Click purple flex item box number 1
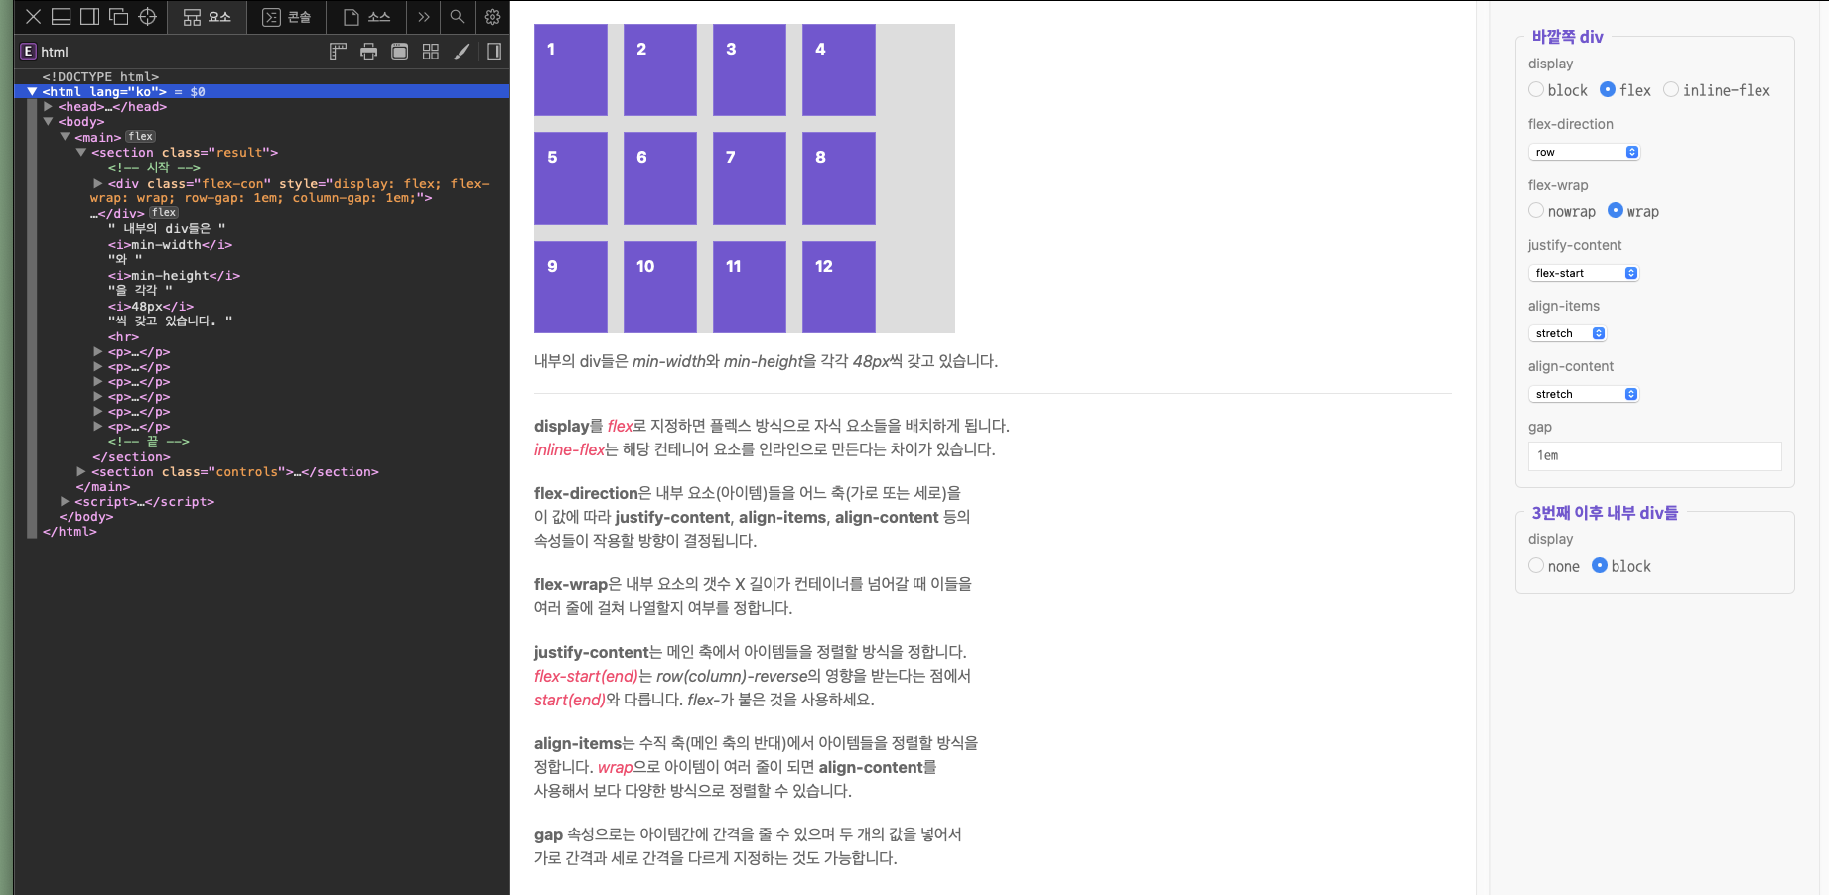The image size is (1829, 895). 571,69
